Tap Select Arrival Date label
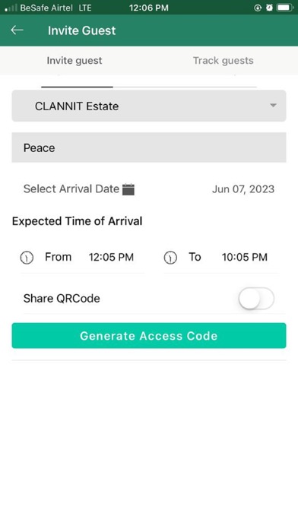 (x=71, y=189)
